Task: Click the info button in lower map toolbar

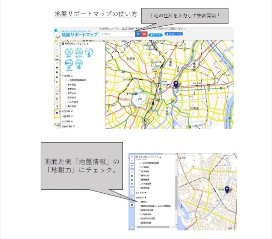Action: tap(132, 205)
